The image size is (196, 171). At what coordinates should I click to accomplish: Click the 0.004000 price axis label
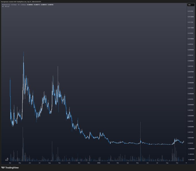pyautogui.click(x=190, y=105)
